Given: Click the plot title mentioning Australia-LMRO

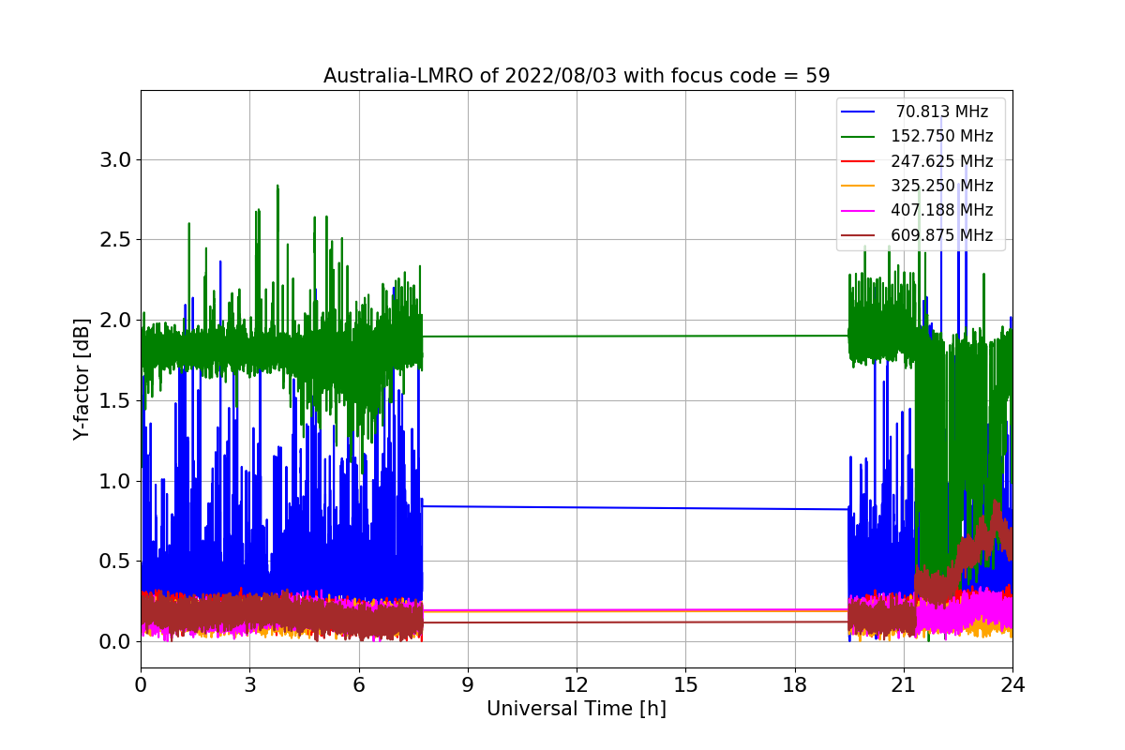Looking at the screenshot, I should pos(577,76).
